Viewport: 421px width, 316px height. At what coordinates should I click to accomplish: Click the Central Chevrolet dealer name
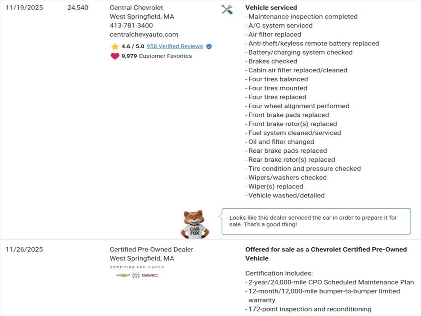point(136,7)
